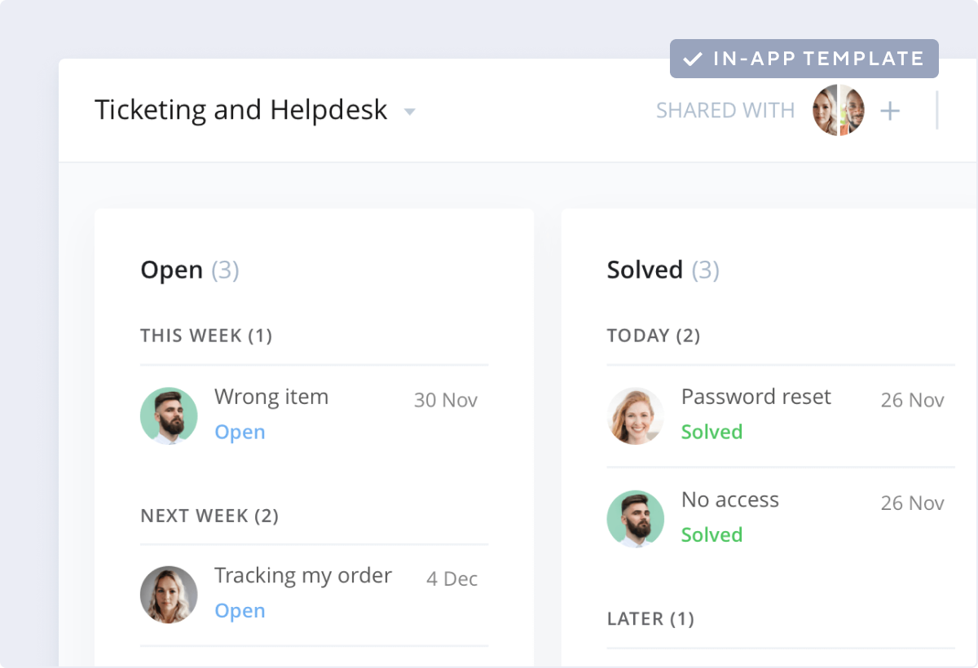The image size is (978, 668).
Task: Expand the LATER (1) group header
Action: pyautogui.click(x=650, y=619)
